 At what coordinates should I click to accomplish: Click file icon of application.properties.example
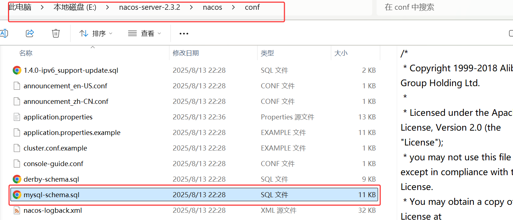point(17,132)
